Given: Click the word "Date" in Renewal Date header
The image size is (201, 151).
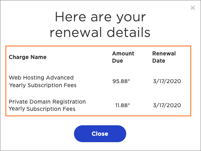Looking at the screenshot, I should coord(159,61).
